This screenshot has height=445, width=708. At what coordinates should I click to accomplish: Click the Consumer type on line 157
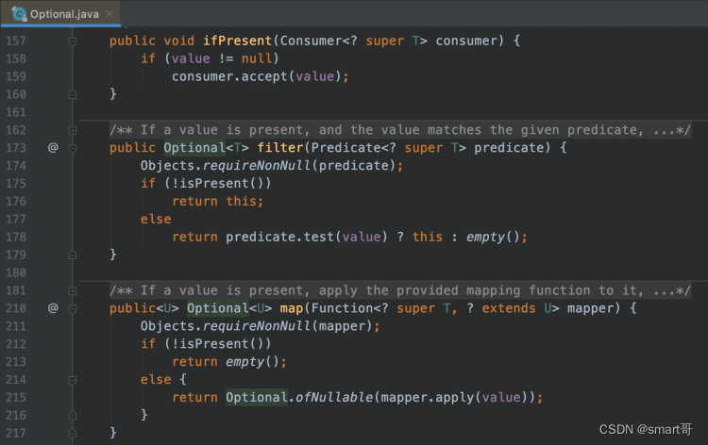[311, 41]
